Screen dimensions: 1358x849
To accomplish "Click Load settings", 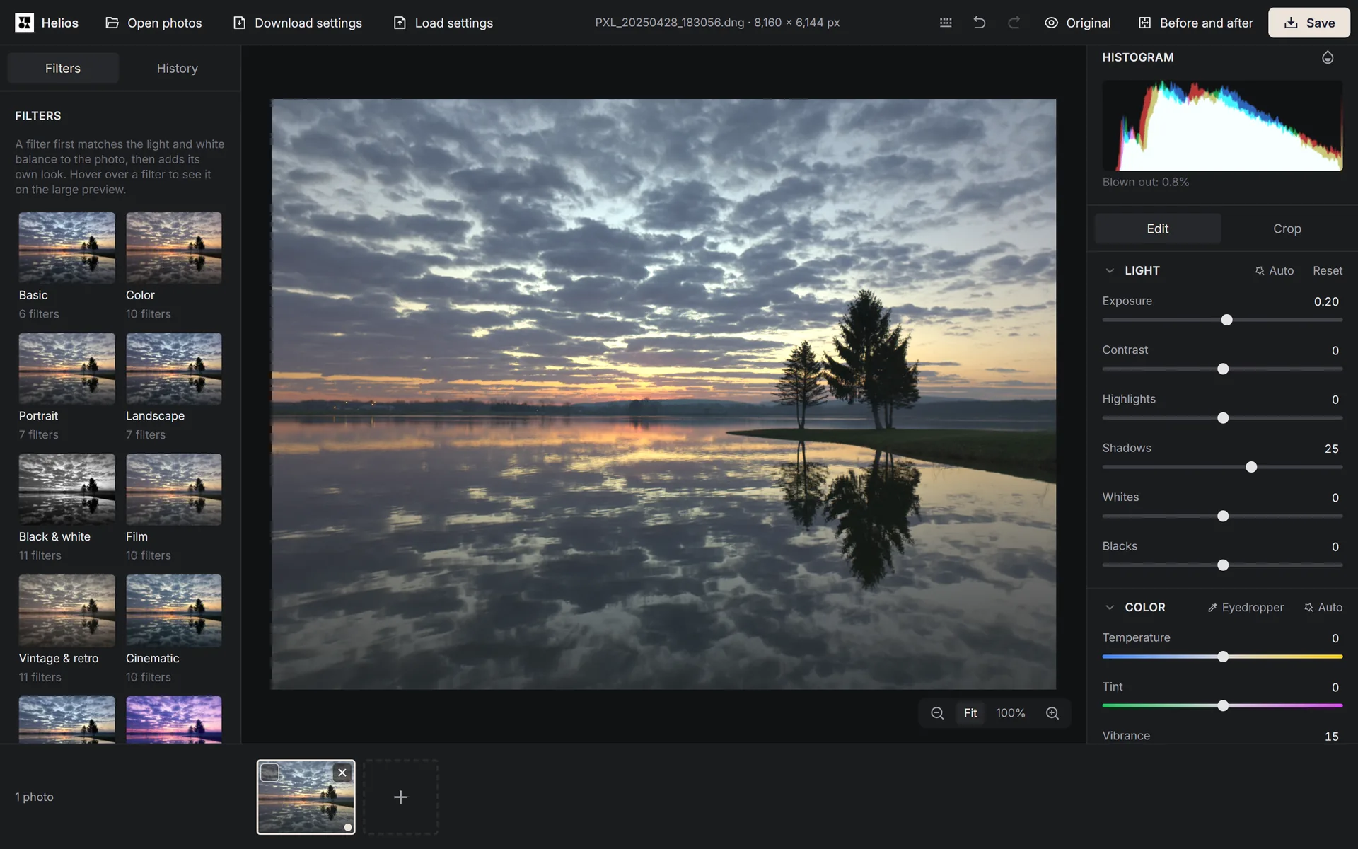I will point(443,23).
